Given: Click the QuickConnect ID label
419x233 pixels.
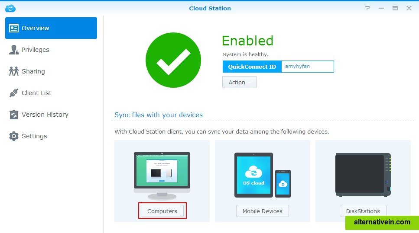Looking at the screenshot, I should pyautogui.click(x=252, y=67).
